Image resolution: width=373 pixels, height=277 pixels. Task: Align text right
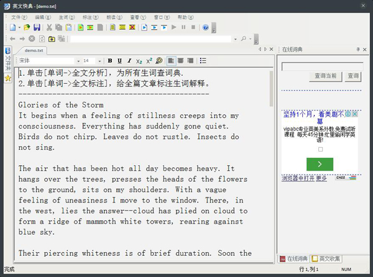tap(190, 61)
